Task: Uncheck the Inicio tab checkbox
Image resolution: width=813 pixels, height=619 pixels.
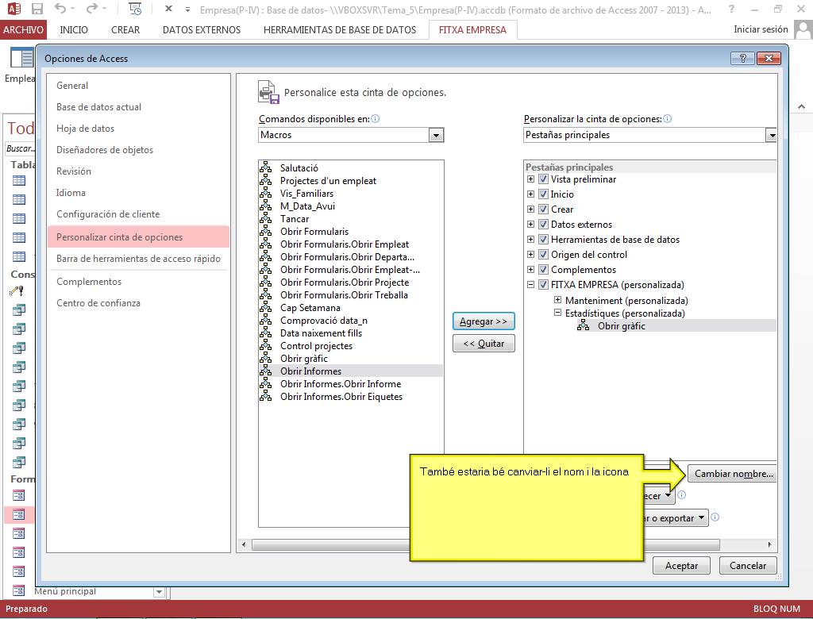Action: coord(543,194)
